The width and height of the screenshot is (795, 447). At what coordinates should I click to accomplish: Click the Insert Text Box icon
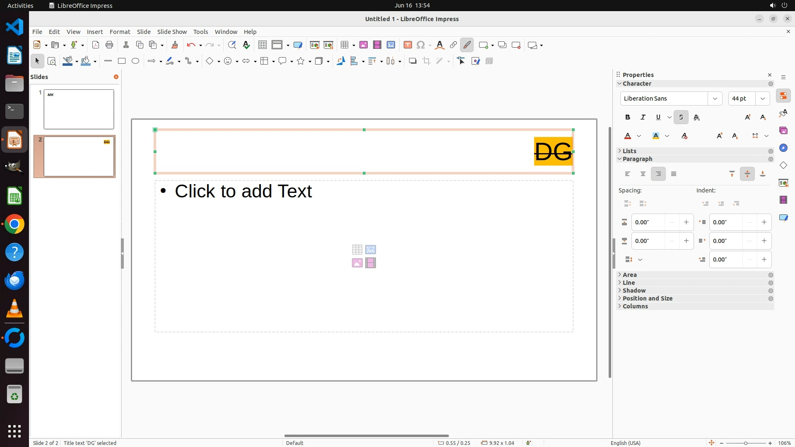point(407,45)
